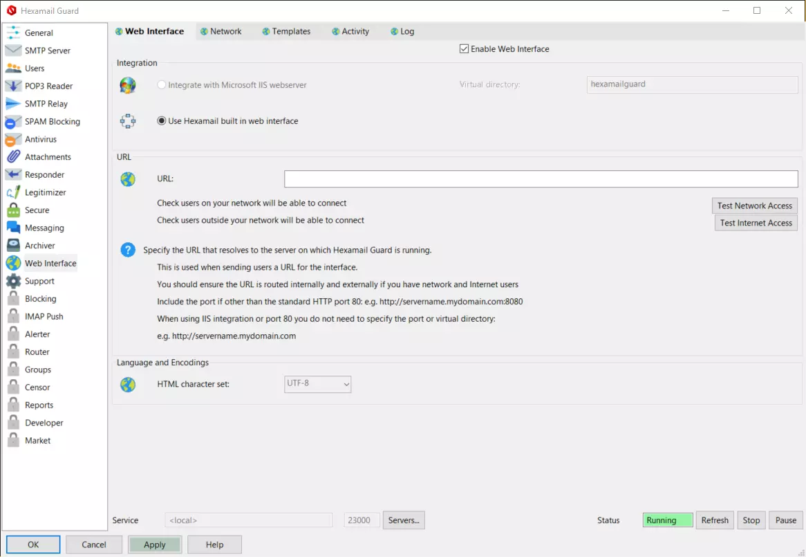Click the Antivirus icon in sidebar
Viewport: 806px width, 557px height.
[x=14, y=139]
